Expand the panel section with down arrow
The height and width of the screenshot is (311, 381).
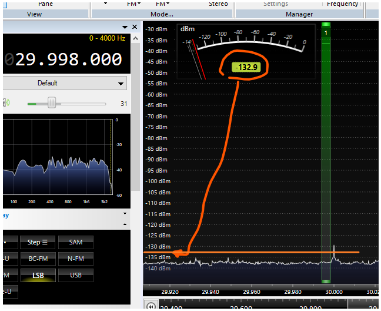click(x=125, y=213)
